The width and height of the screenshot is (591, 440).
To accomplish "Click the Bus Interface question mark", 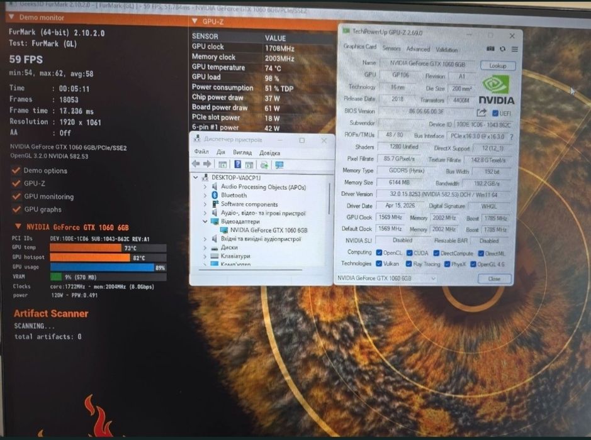I will coord(512,136).
